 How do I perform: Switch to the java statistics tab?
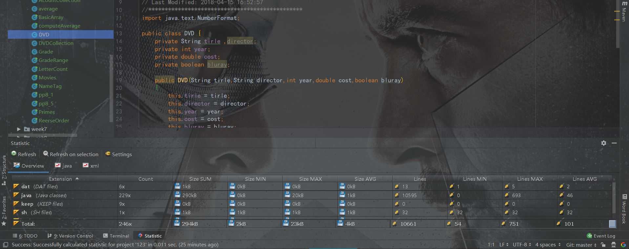tap(63, 166)
